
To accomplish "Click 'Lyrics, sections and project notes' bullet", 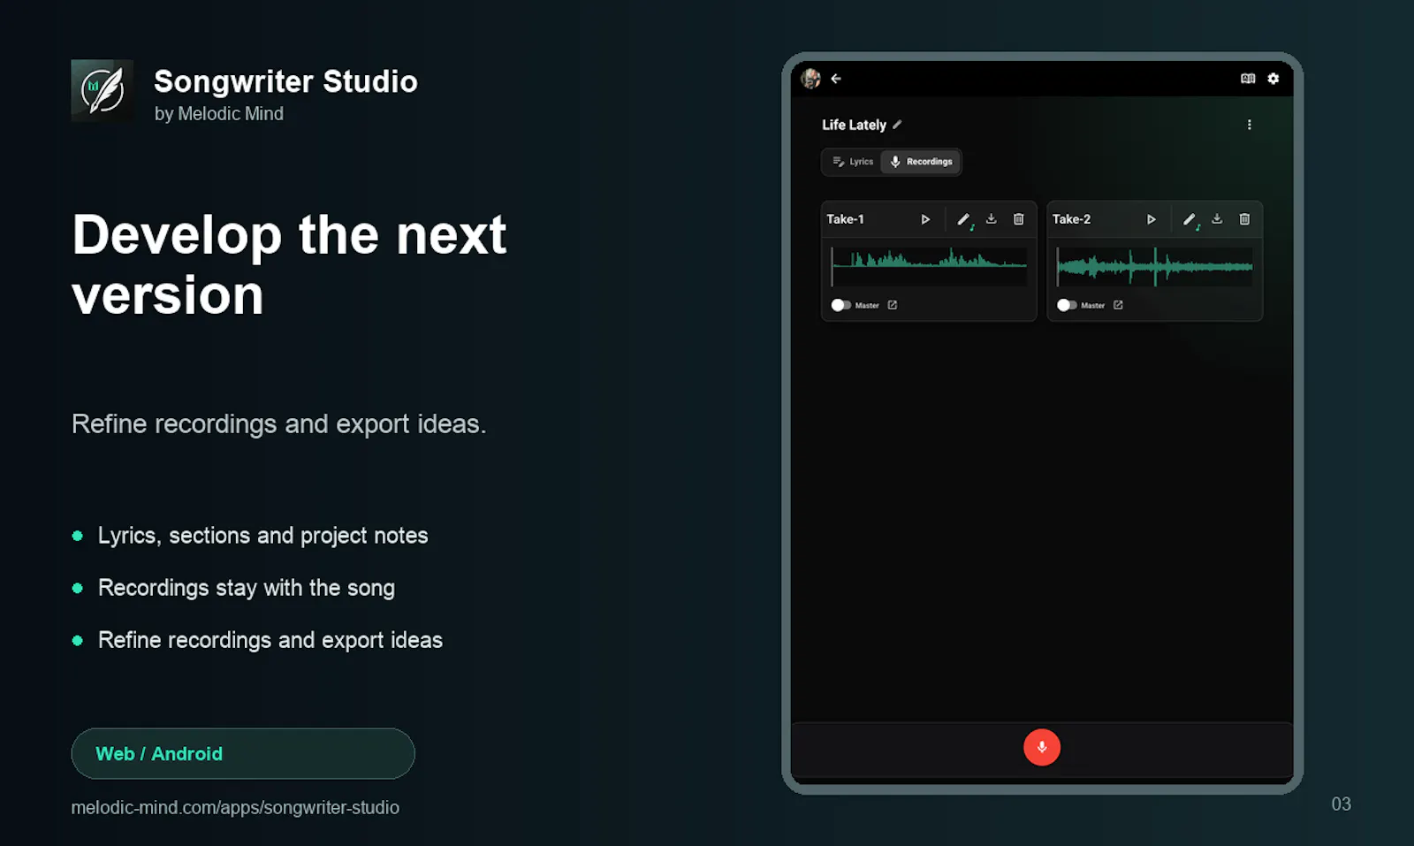I will (262, 536).
